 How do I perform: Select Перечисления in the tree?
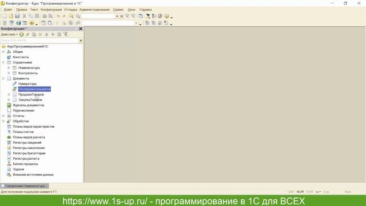pos(23,110)
